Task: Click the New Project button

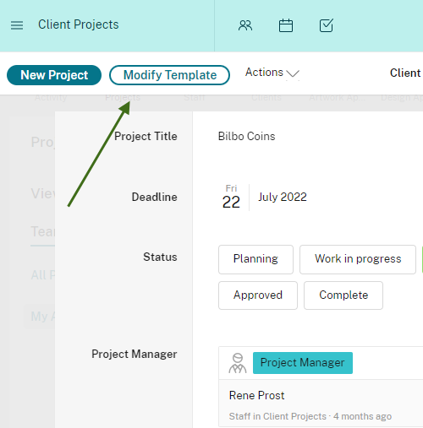Action: coord(54,75)
